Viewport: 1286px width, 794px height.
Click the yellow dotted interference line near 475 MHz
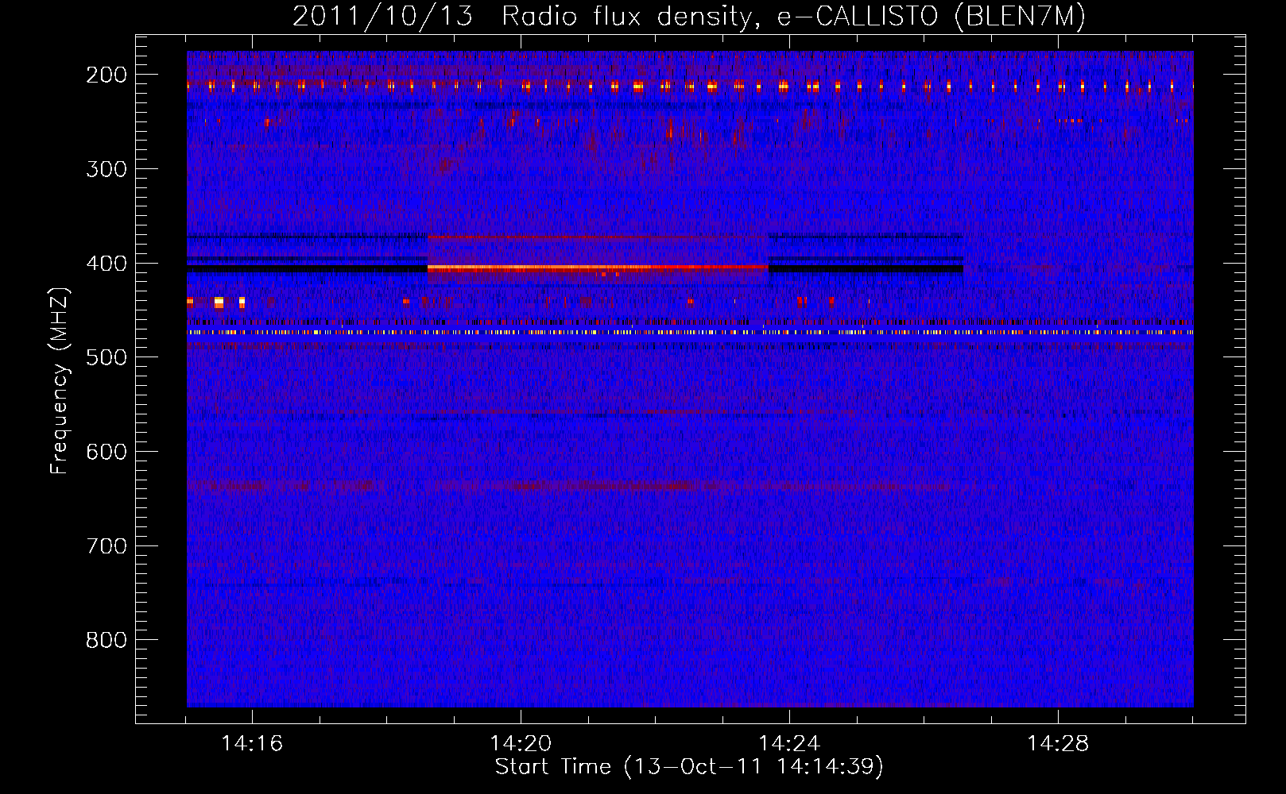[690, 333]
